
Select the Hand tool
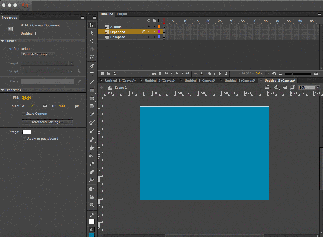(92, 197)
